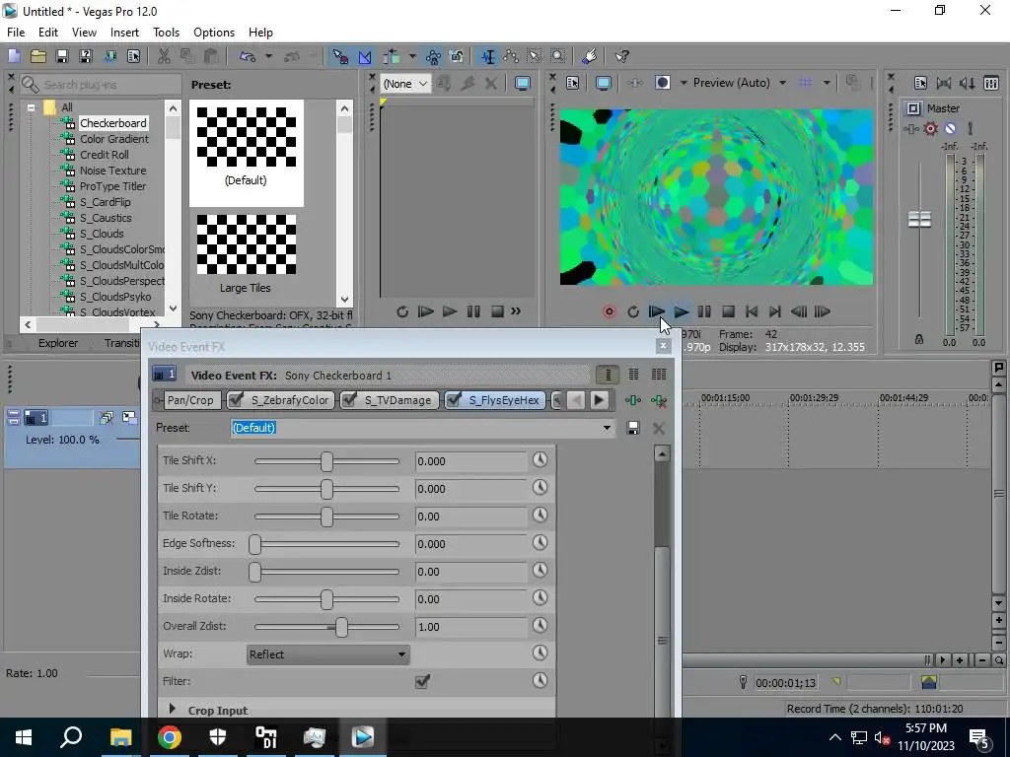
Task: Open the Overlays dropdown arrow in preview
Action: (x=827, y=83)
